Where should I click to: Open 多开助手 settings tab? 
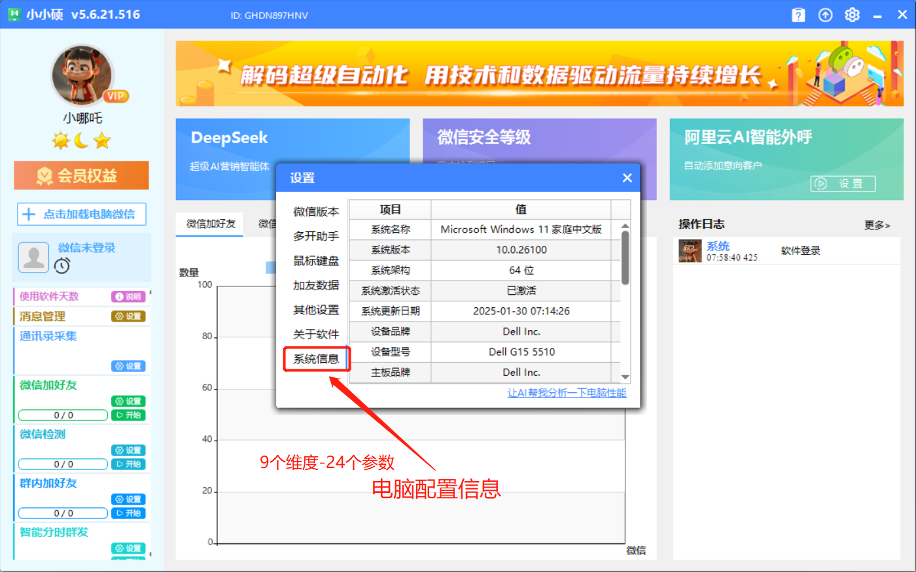316,236
